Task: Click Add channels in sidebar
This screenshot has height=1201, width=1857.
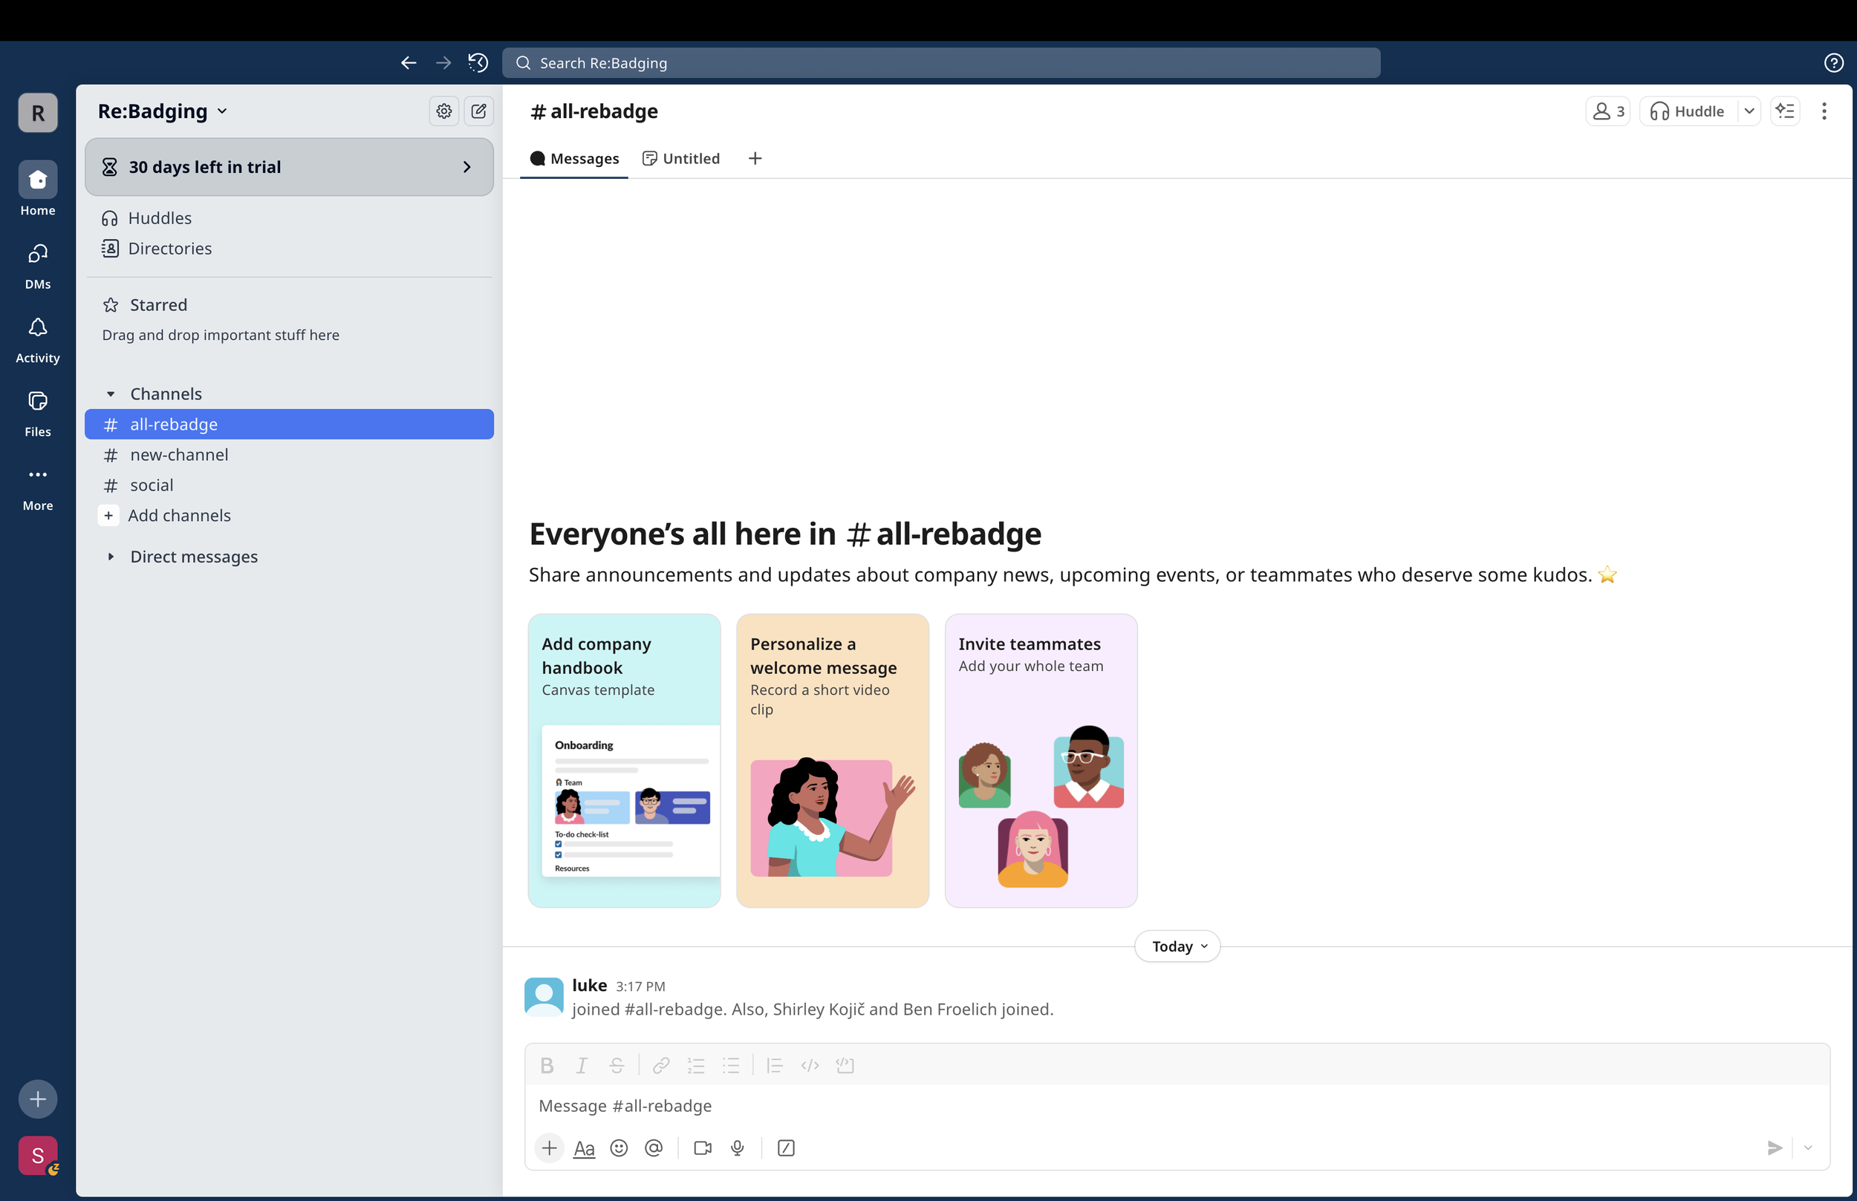Action: tap(179, 515)
